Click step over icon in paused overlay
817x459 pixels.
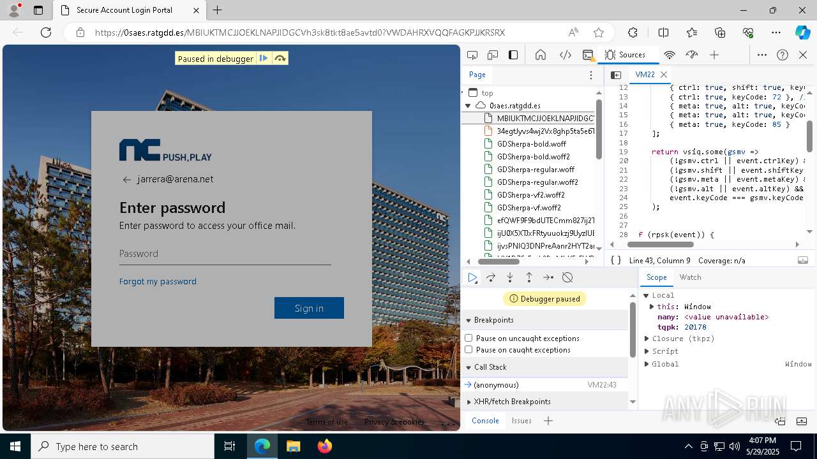tap(280, 59)
